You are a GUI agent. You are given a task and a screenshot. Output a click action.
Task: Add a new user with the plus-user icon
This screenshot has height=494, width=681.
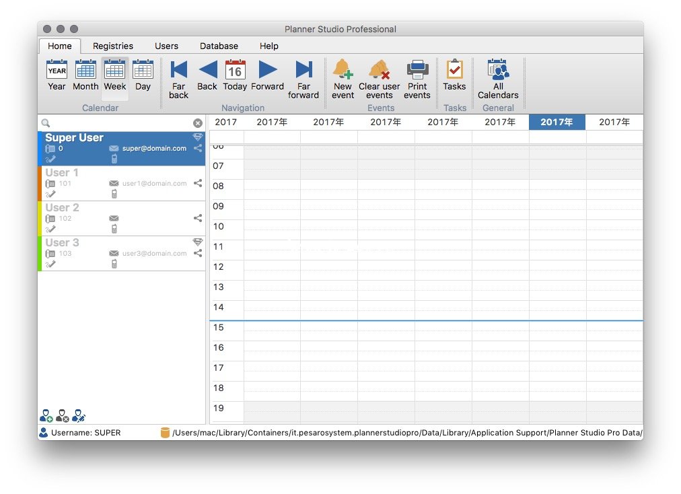click(46, 416)
